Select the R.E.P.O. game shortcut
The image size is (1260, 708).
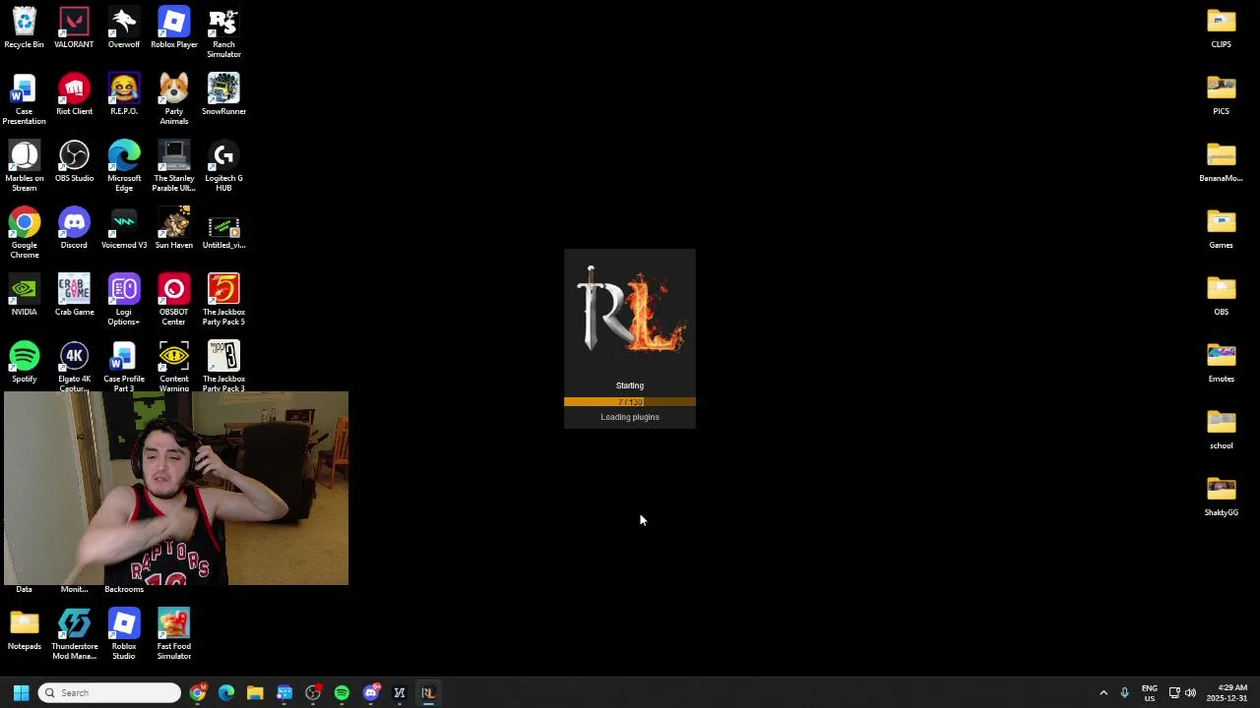(124, 94)
